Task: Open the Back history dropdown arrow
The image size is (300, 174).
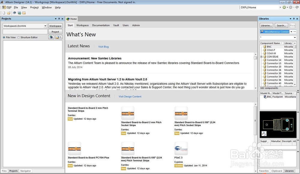Action: (x=287, y=7)
